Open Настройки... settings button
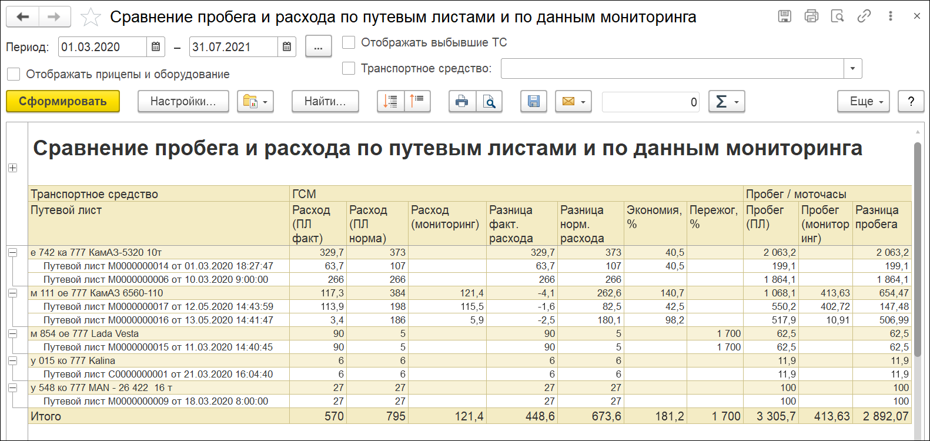Image resolution: width=930 pixels, height=441 pixels. tap(183, 102)
